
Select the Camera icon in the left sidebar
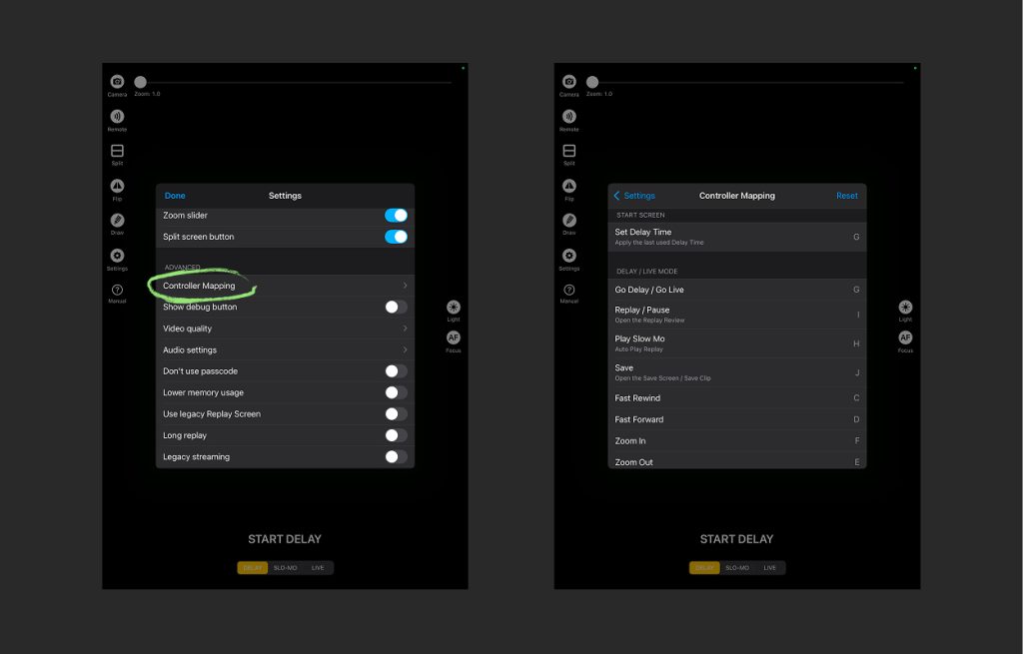pos(117,82)
